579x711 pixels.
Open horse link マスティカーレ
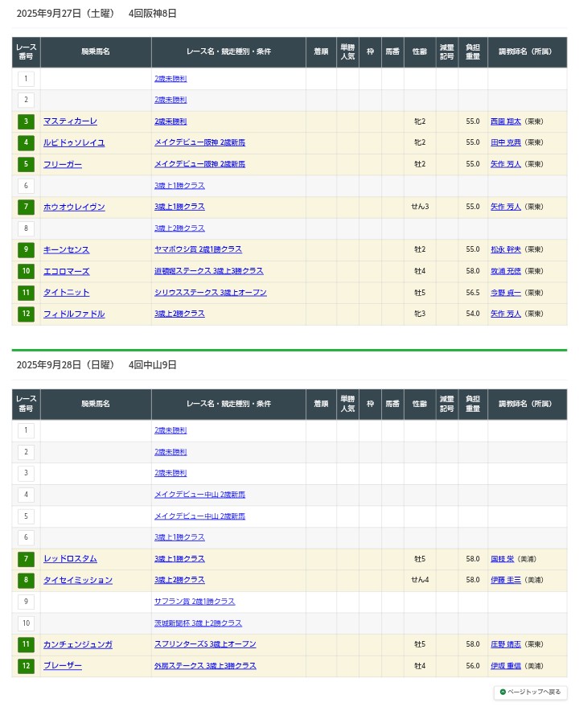(70, 121)
